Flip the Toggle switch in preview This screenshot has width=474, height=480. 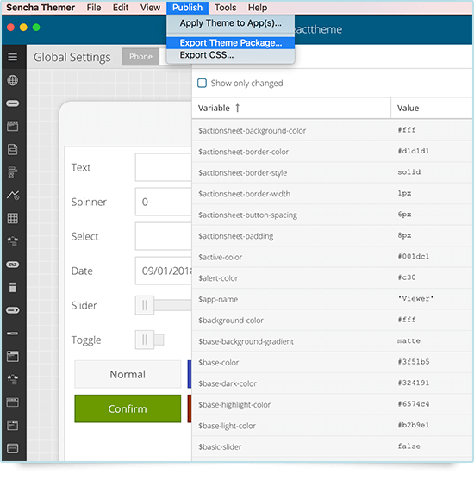pos(150,340)
